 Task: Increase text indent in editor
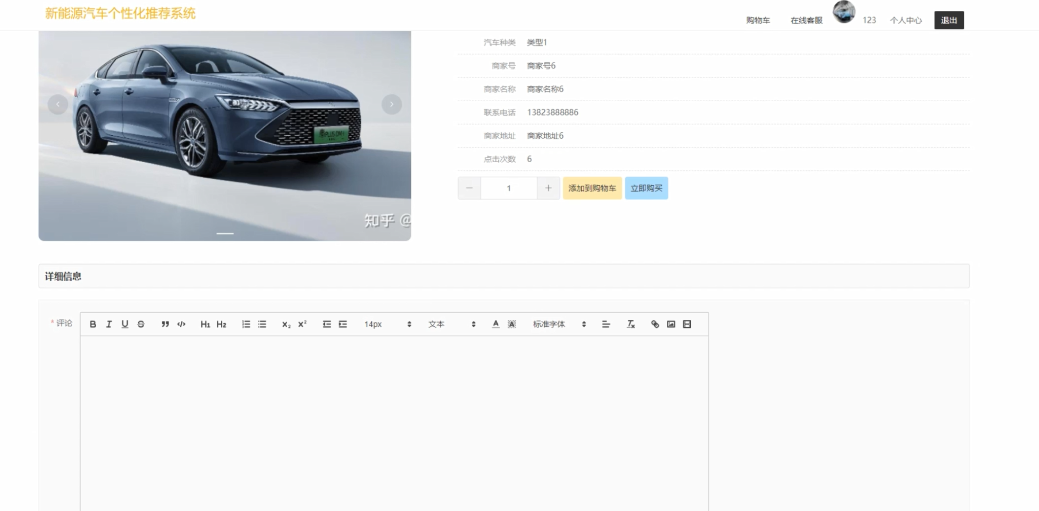coord(343,324)
